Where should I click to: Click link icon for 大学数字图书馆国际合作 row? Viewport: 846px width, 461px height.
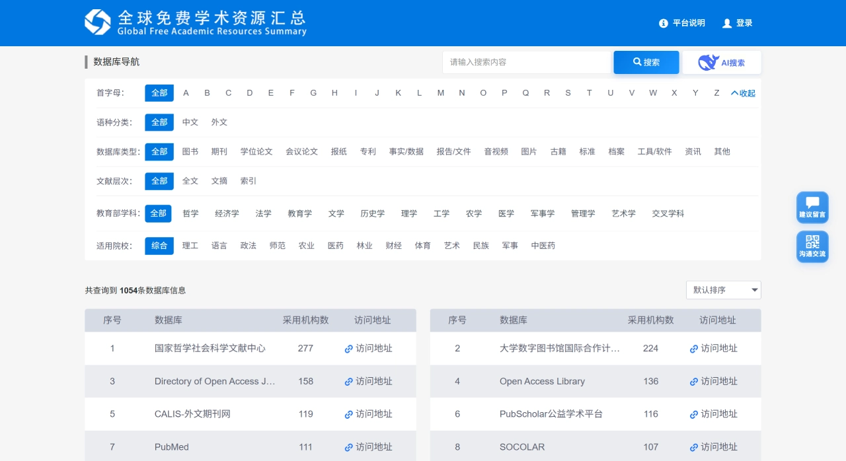pyautogui.click(x=694, y=349)
